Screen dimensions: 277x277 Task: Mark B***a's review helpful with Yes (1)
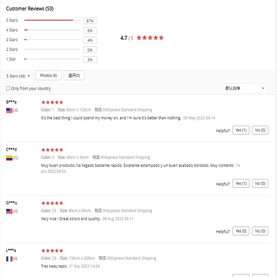point(241,130)
